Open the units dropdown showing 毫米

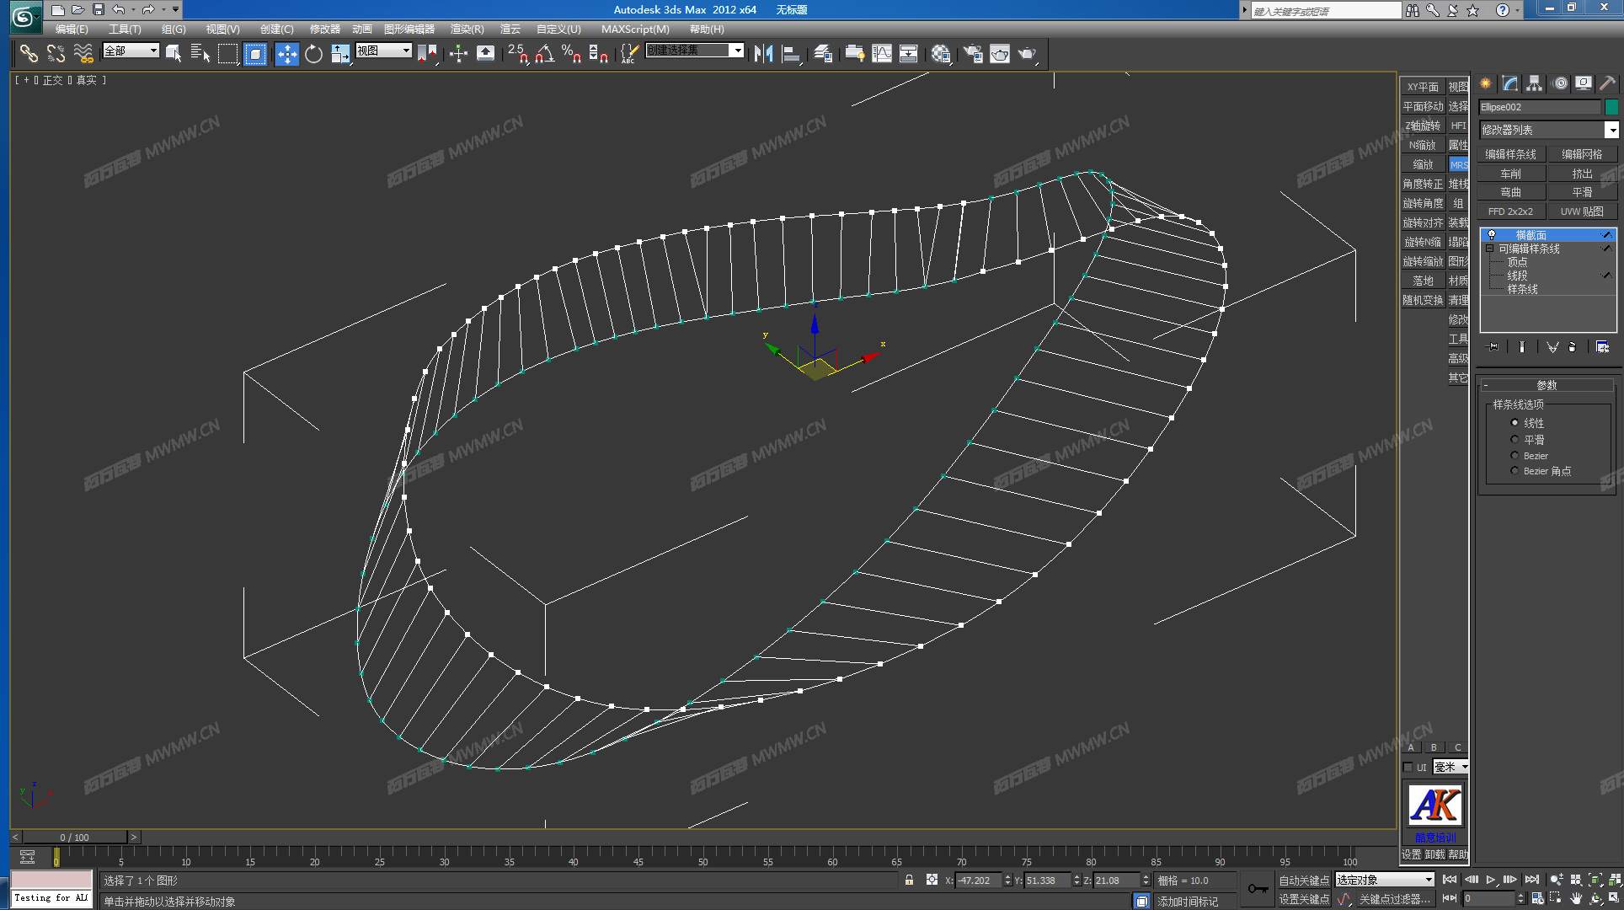(1450, 767)
